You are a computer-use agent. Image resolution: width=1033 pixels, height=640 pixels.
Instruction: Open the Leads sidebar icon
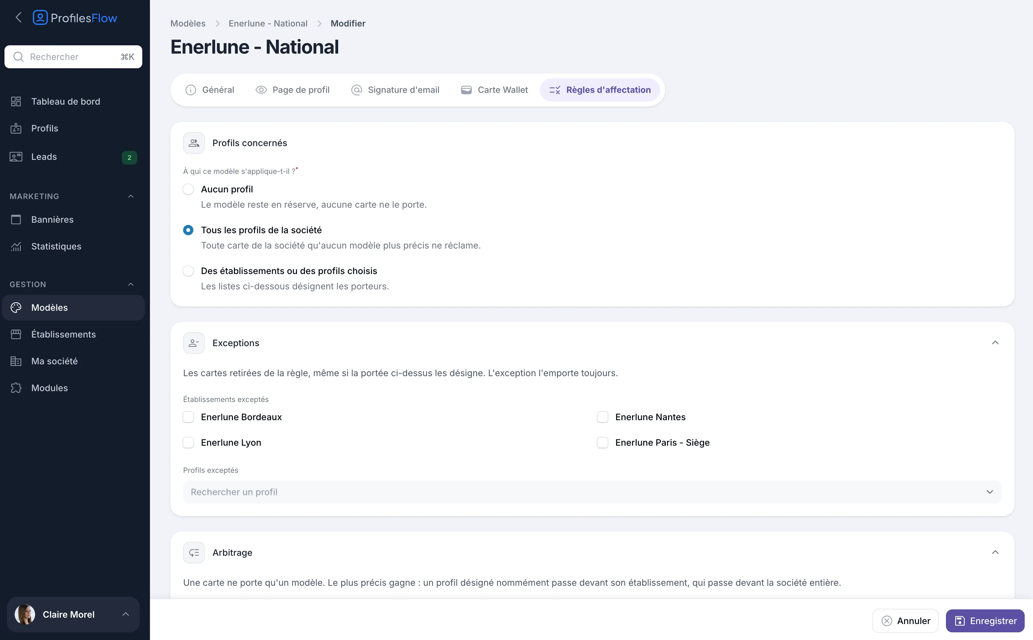click(16, 157)
